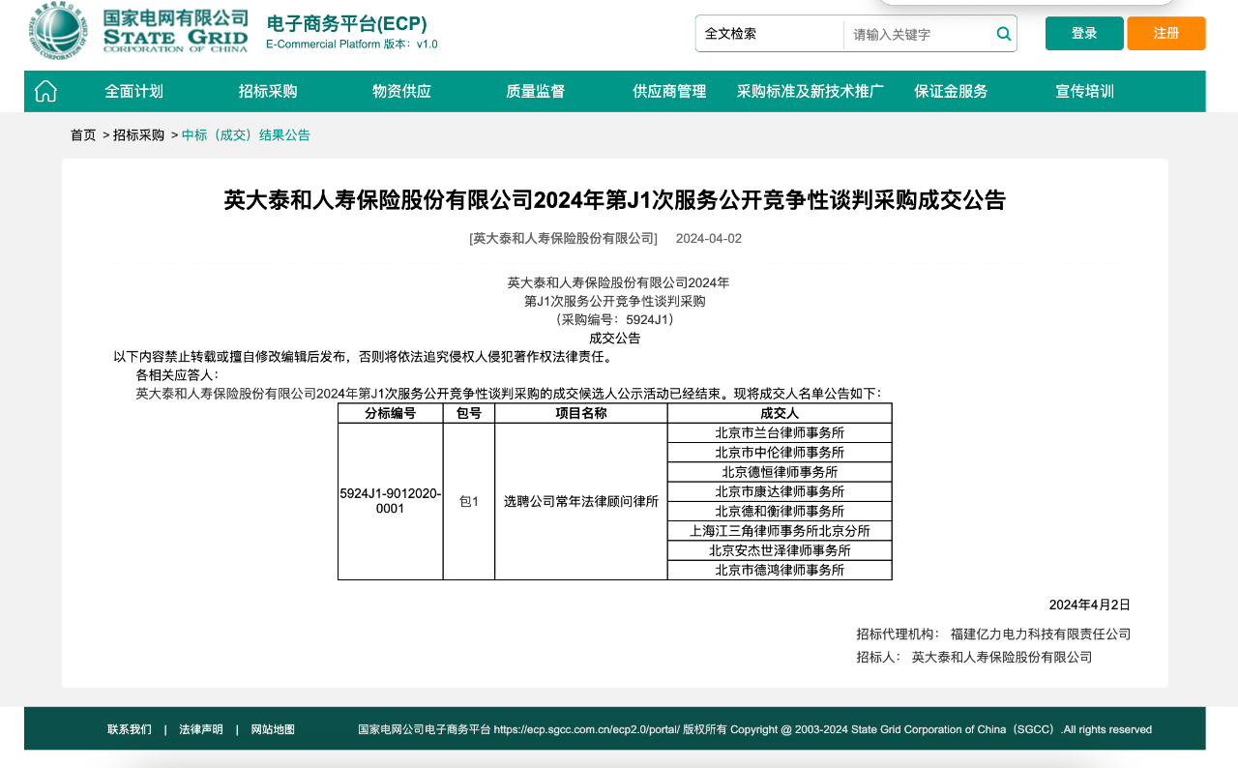Open the 宣传培训 menu
The height and width of the screenshot is (768, 1238).
(x=1084, y=91)
